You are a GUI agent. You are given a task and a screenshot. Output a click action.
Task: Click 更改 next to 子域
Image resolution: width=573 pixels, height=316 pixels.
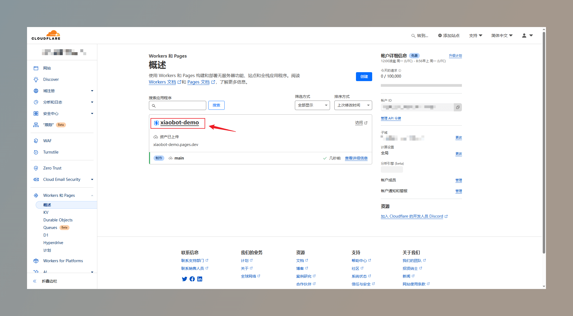tap(459, 138)
